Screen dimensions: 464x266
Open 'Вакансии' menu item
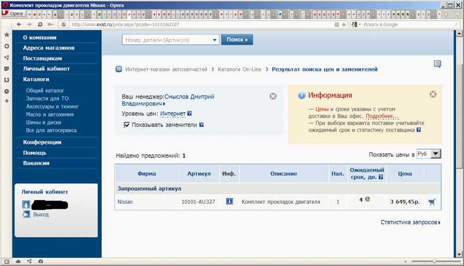click(x=36, y=163)
